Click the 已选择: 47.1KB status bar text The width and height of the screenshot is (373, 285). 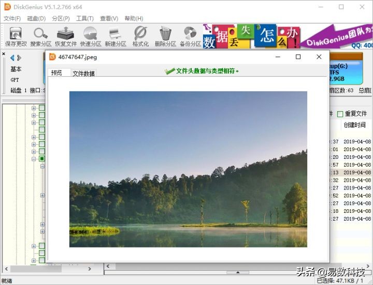point(340,281)
